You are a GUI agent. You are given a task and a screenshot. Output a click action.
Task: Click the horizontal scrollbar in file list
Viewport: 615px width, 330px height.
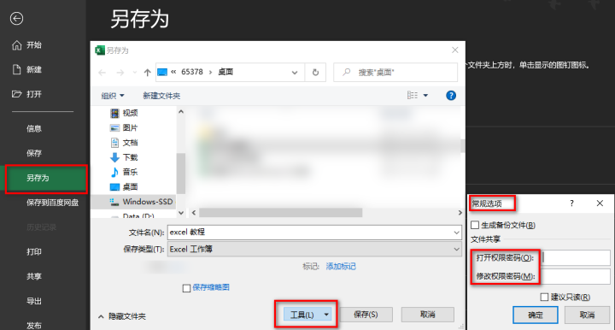[280, 213]
